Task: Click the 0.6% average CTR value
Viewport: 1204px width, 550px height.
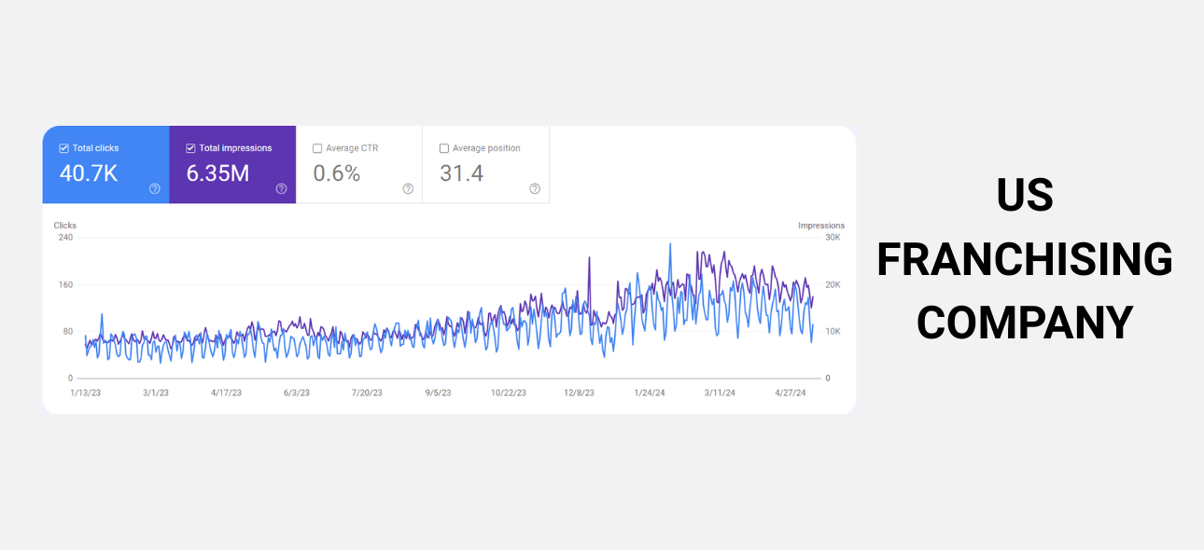Action: tap(336, 173)
